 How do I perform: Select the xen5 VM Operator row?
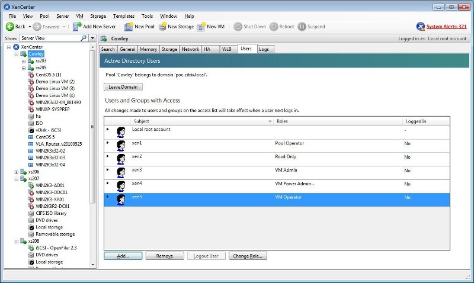click(277, 200)
